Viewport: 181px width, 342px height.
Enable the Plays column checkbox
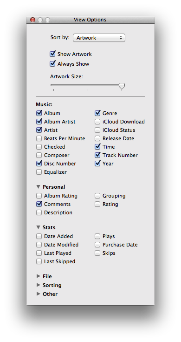[97, 236]
